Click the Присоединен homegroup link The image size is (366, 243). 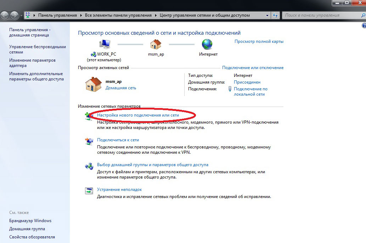247,82
